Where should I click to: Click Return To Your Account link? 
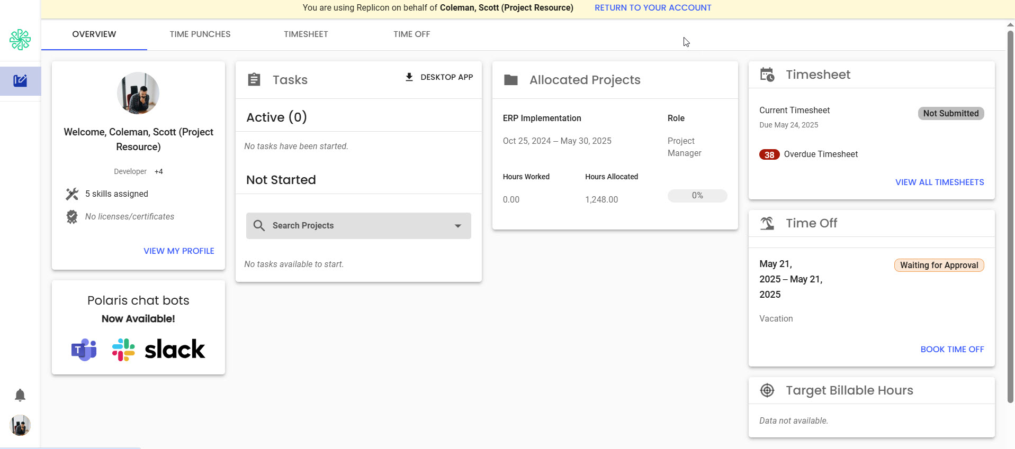[x=653, y=8]
